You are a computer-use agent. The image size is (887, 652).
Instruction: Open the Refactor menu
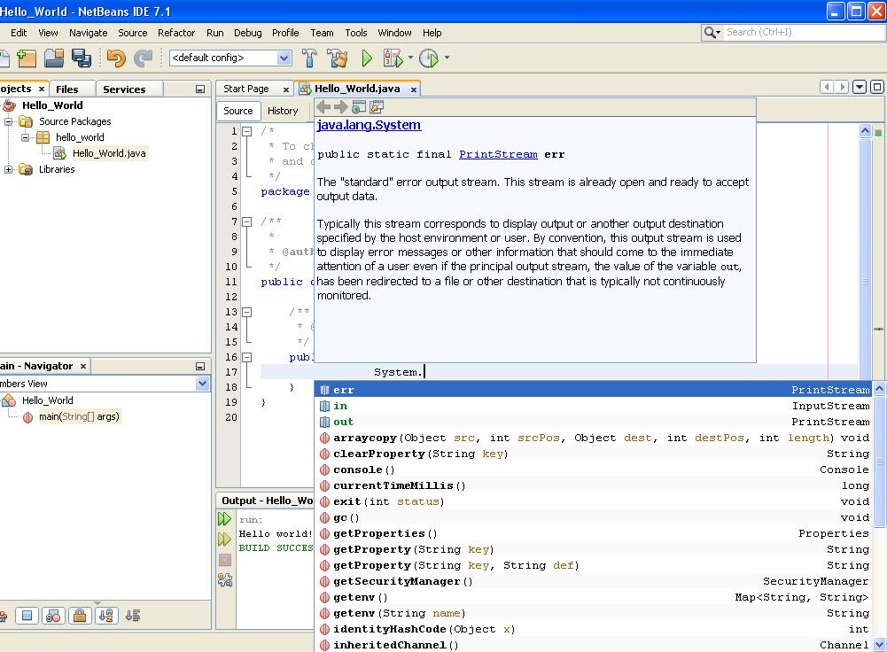coord(176,33)
